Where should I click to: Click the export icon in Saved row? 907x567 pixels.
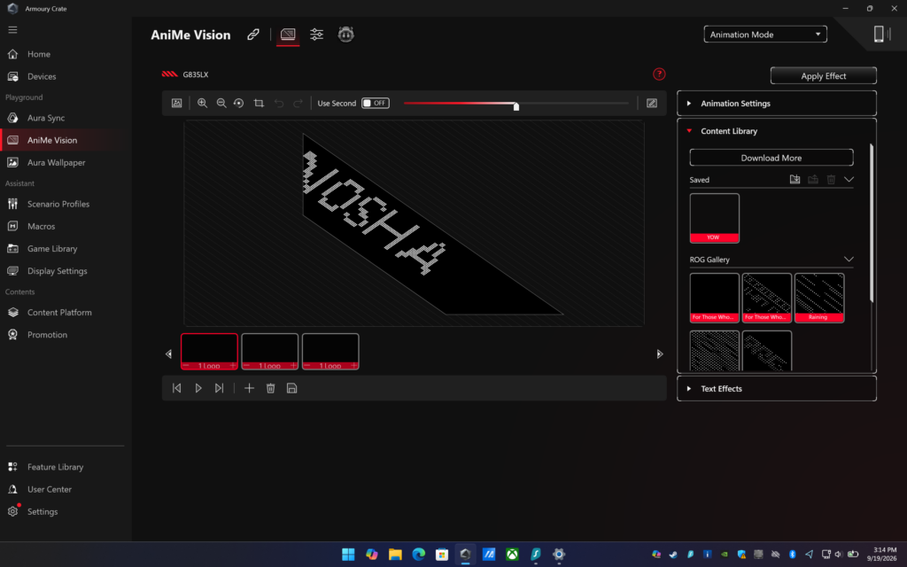point(813,179)
